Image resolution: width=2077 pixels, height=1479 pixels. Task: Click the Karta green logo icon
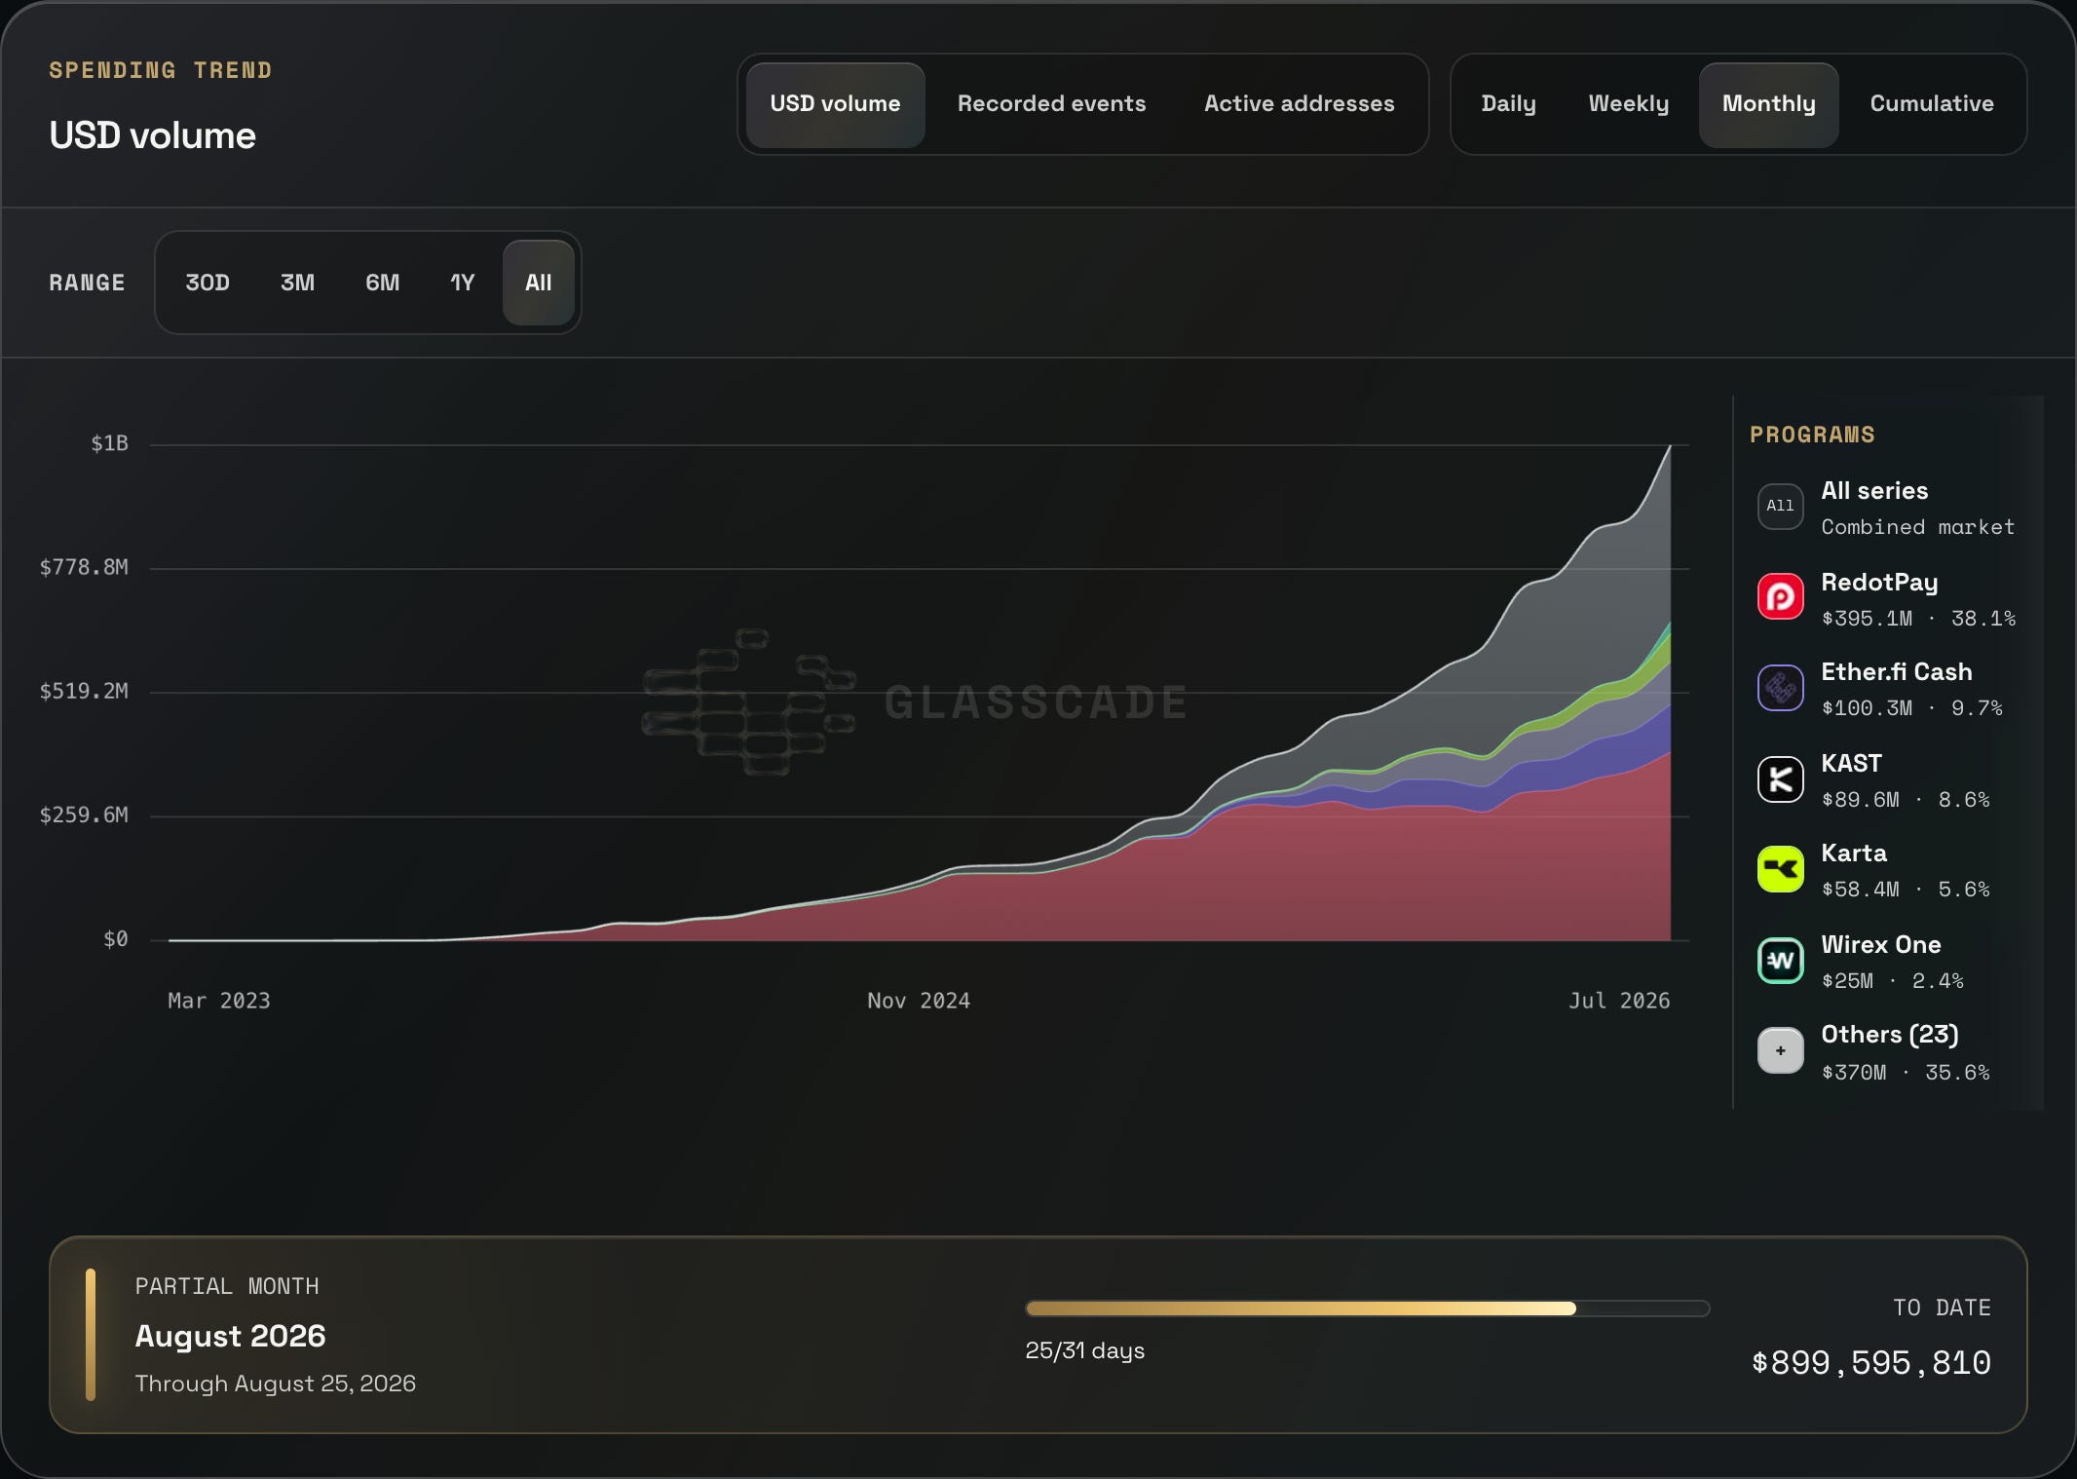click(x=1780, y=869)
